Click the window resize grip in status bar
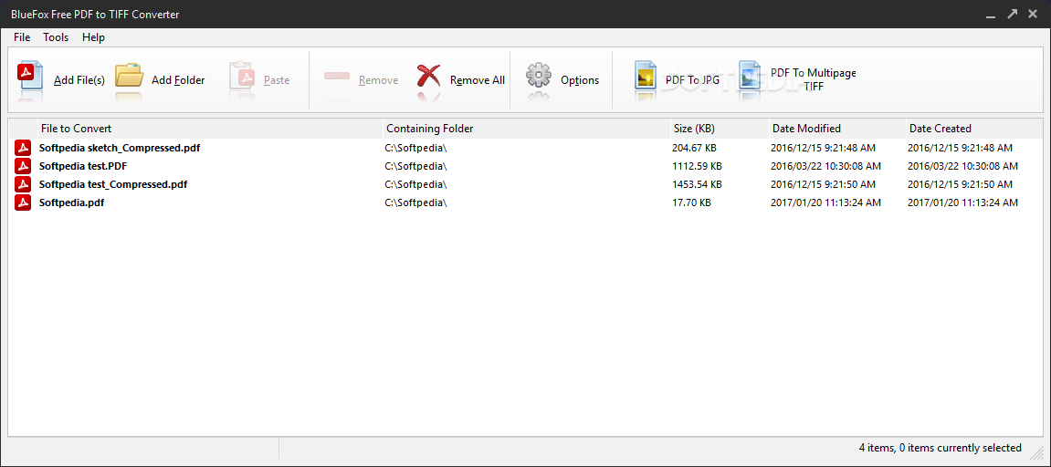Screen dimensions: 1051x467 tap(1037, 451)
